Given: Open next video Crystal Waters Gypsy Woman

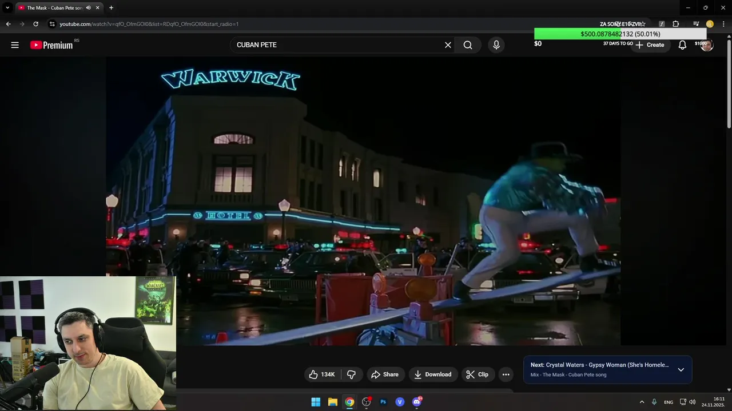Looking at the screenshot, I should tap(599, 365).
